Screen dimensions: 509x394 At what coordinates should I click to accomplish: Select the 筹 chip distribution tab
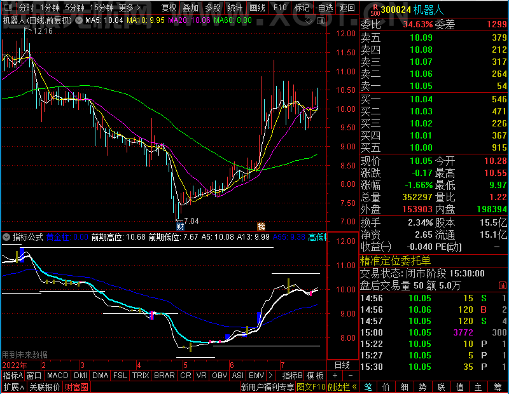pyautogui.click(x=498, y=387)
